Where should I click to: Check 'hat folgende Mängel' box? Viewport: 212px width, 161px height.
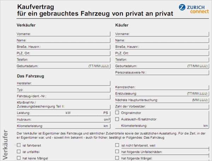click(117, 158)
